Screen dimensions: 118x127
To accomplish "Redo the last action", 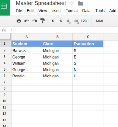I will tap(35, 21).
